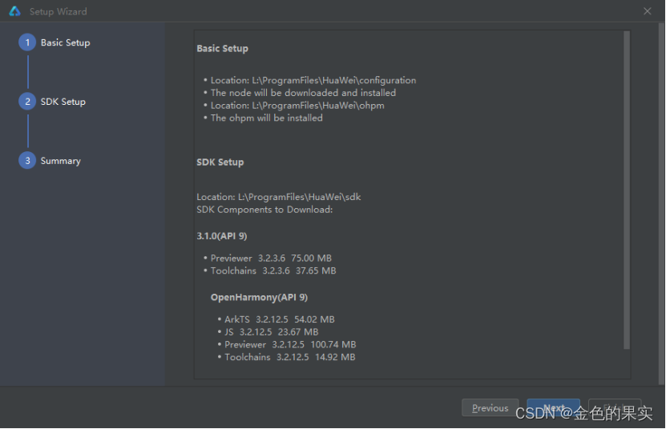The width and height of the screenshot is (666, 429).
Task: Click the OpenHarmony(API 9) heading
Action: [259, 298]
